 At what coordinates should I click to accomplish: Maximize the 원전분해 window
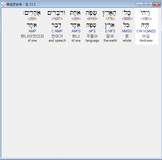click(x=148, y=4)
